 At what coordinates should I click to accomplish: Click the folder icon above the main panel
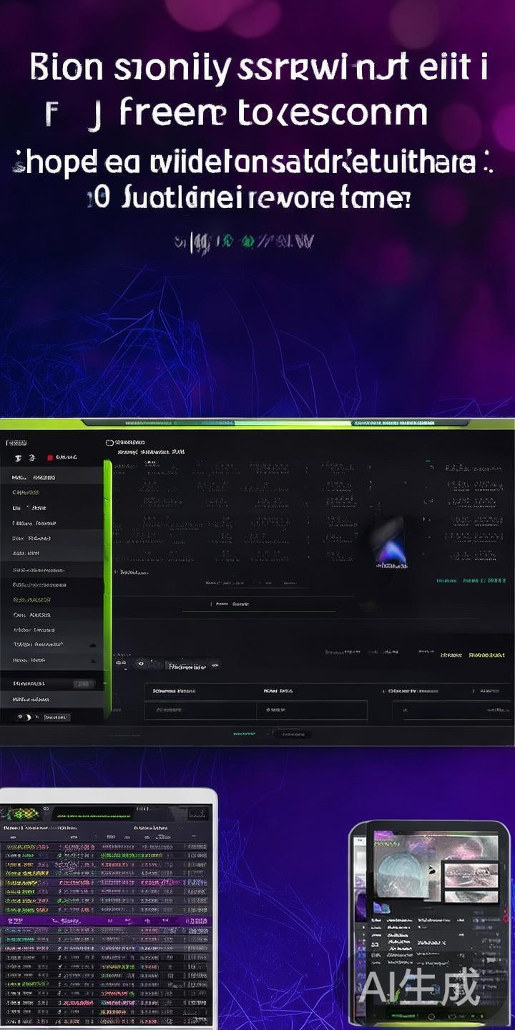coord(110,443)
